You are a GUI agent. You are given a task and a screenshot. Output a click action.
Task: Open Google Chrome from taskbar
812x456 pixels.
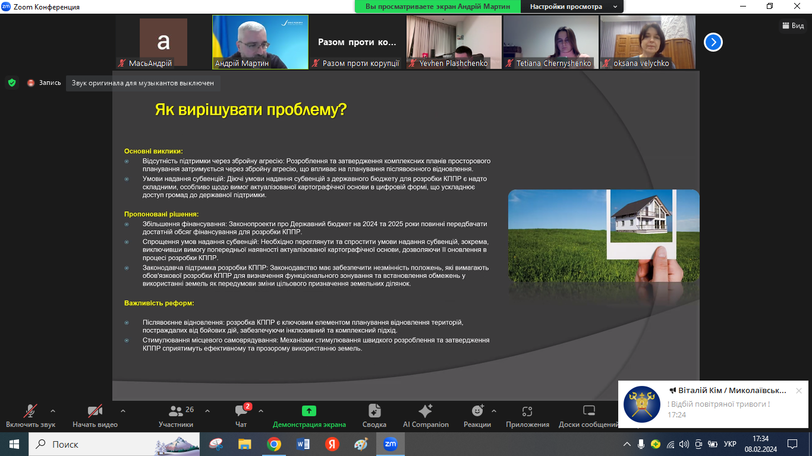(x=274, y=444)
